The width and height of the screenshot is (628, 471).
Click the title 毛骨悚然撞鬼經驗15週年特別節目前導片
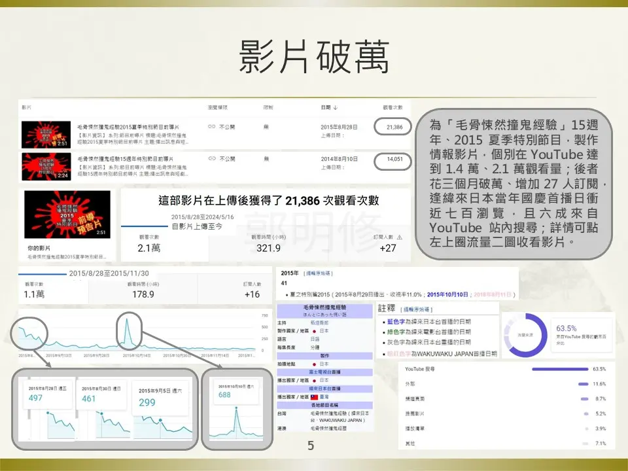coord(126,158)
